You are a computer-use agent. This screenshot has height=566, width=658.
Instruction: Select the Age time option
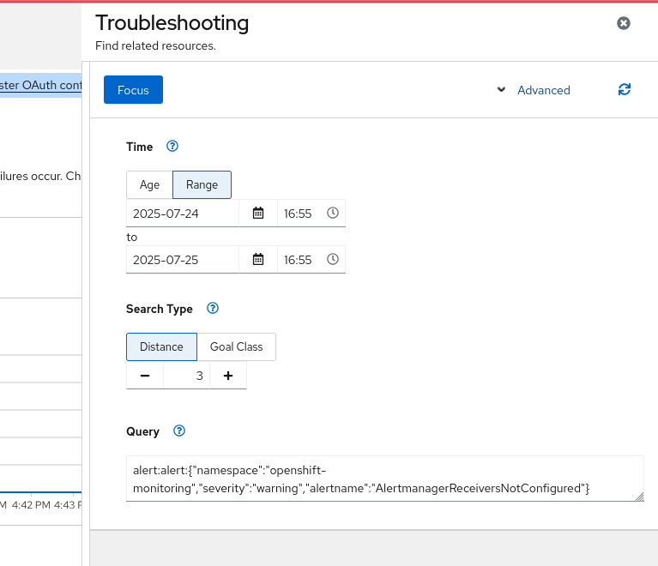point(149,184)
